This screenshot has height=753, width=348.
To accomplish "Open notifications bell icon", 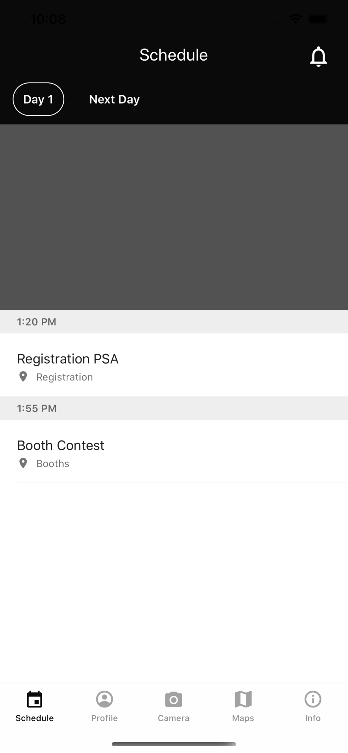I will point(318,56).
